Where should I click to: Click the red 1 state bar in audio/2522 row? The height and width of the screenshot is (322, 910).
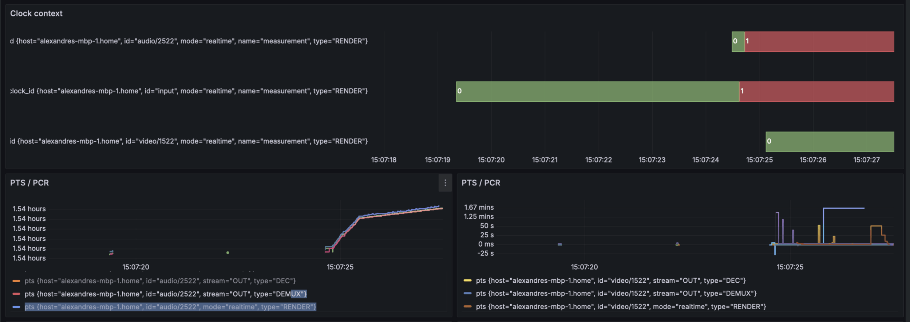(x=819, y=42)
